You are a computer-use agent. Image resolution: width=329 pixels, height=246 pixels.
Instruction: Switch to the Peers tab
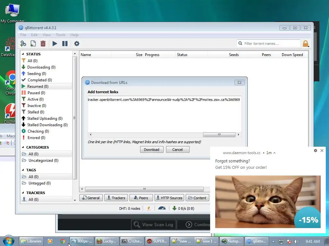pyautogui.click(x=141, y=198)
